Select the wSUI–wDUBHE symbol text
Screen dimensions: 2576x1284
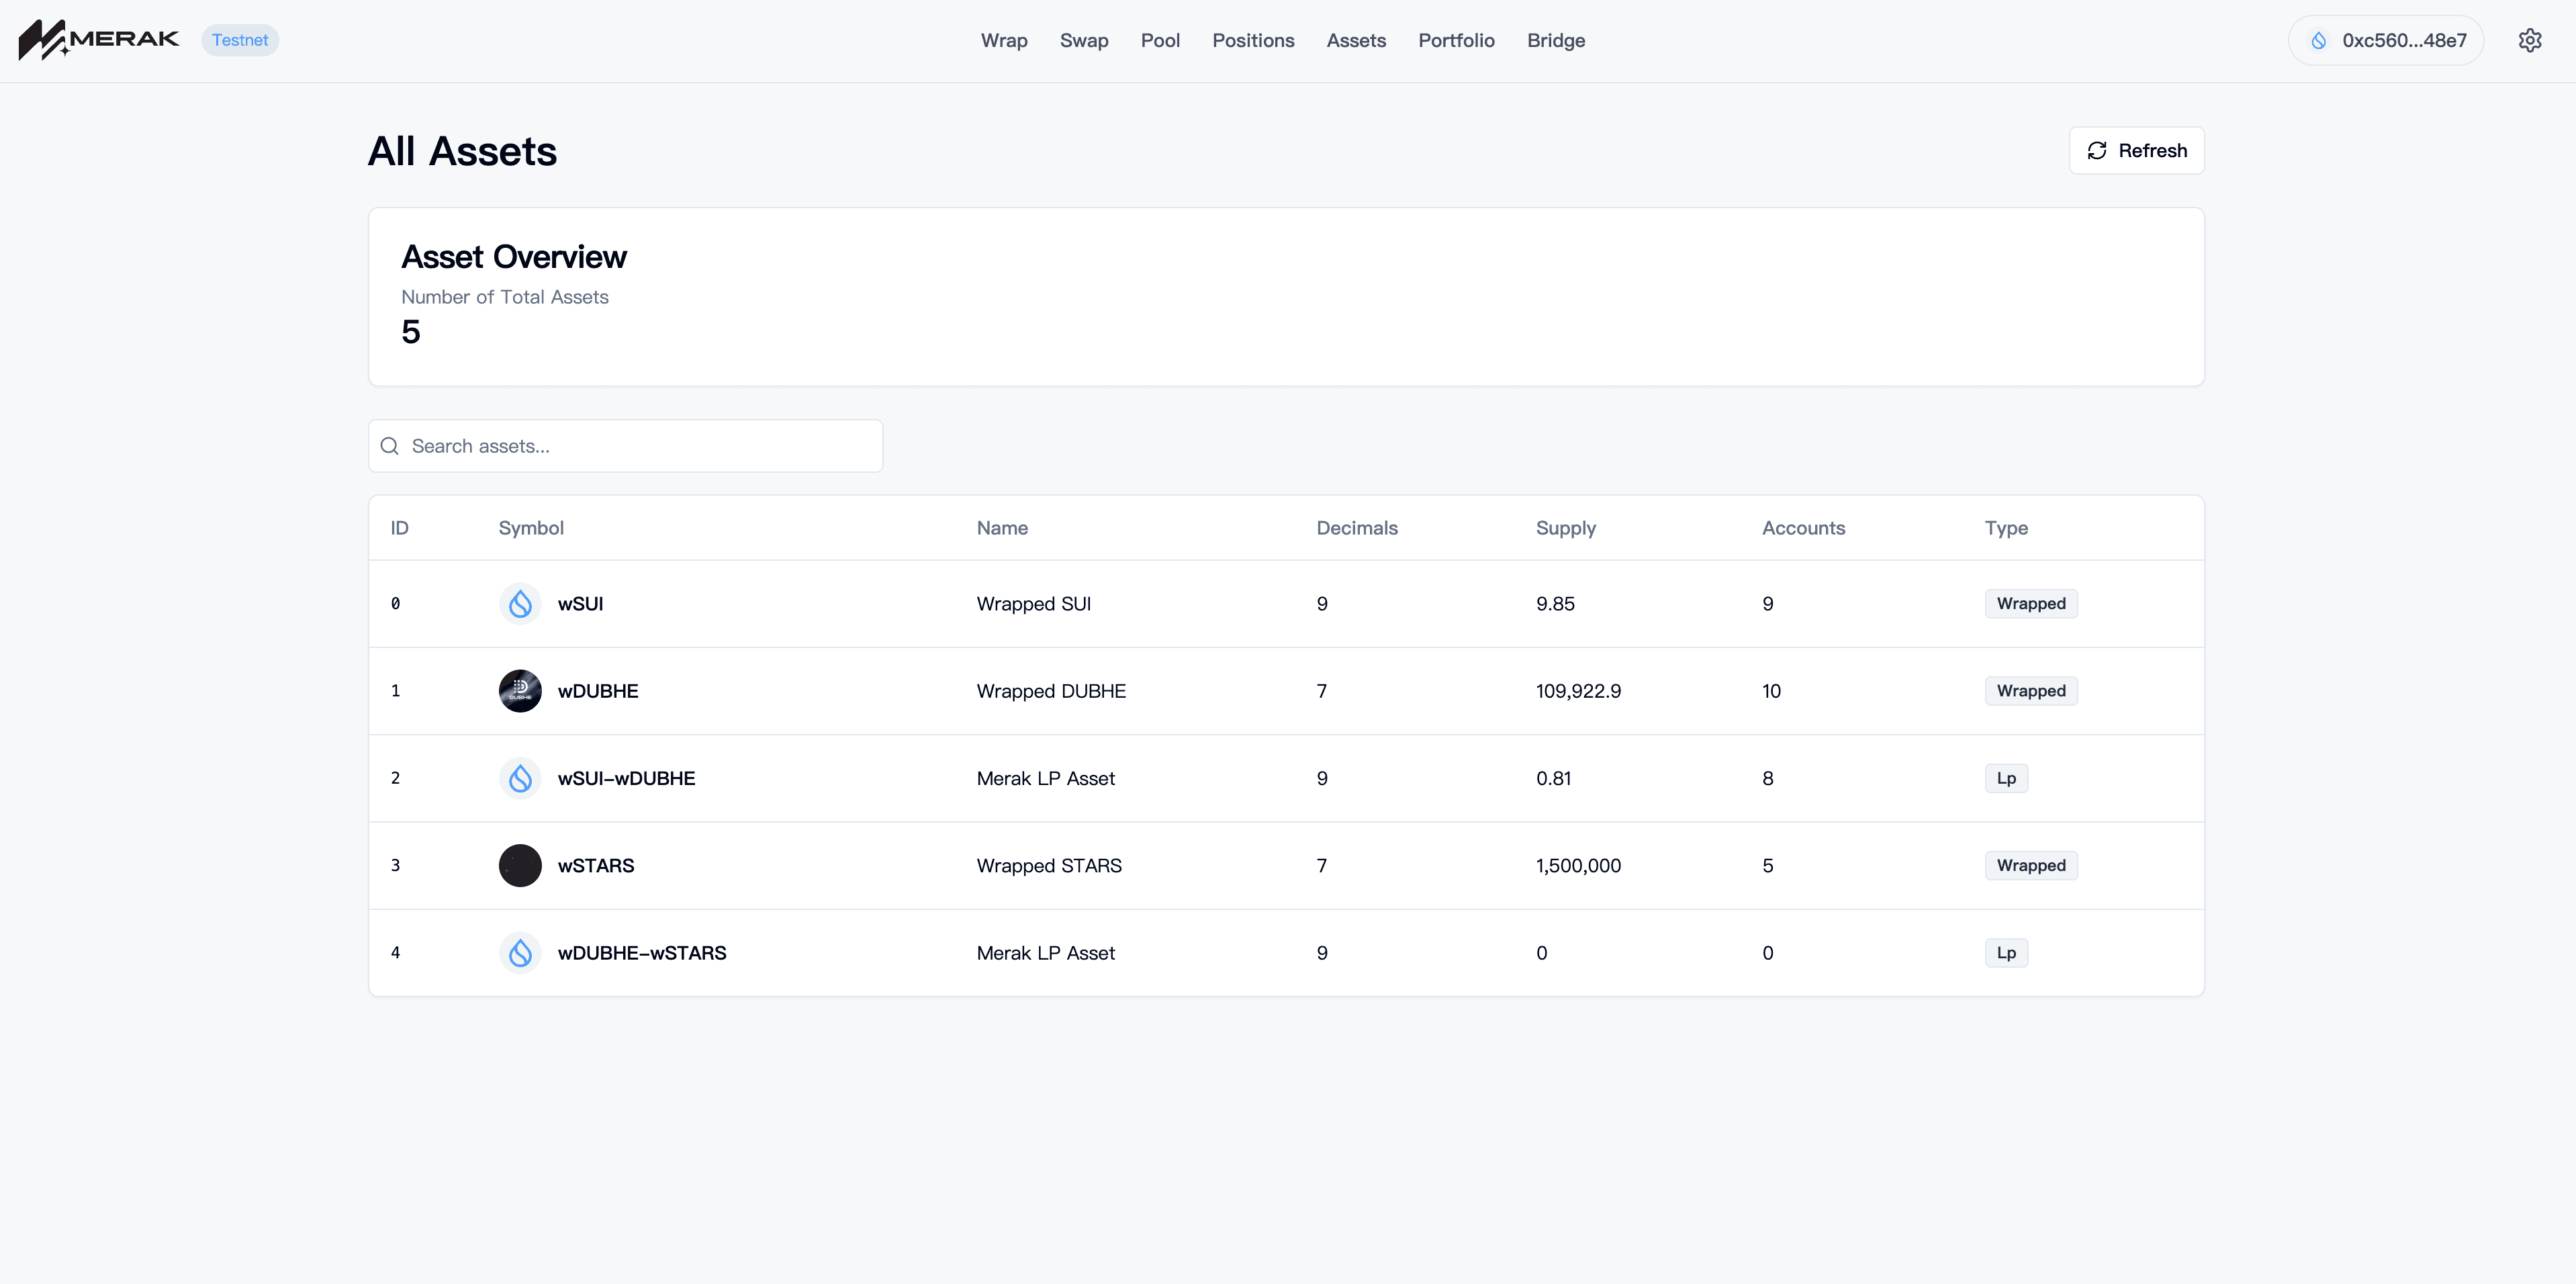pos(626,778)
